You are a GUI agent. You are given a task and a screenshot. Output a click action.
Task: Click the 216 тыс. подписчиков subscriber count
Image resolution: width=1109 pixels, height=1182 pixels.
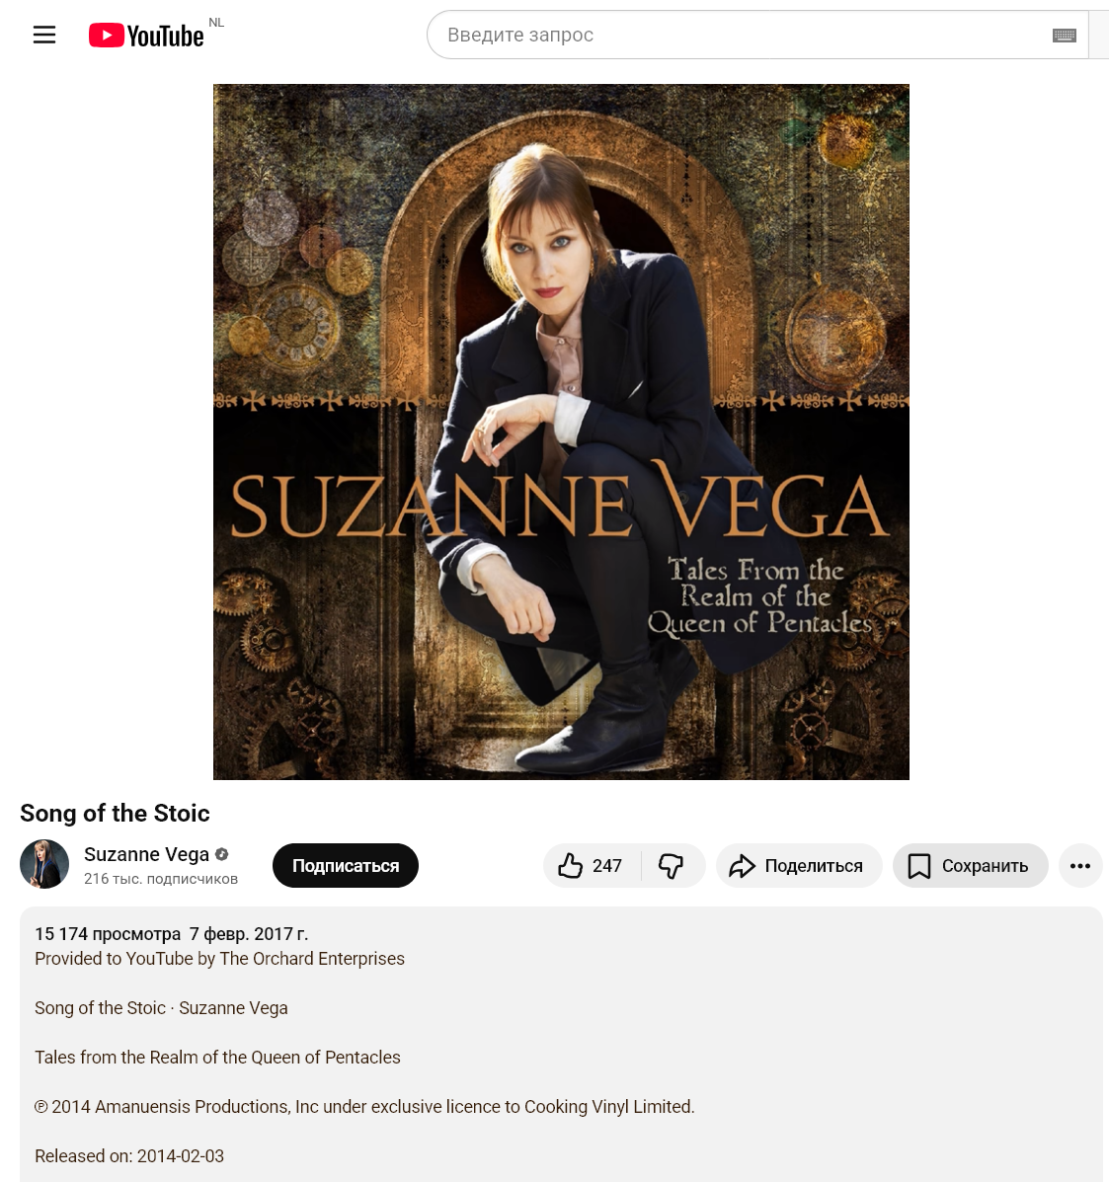(161, 879)
